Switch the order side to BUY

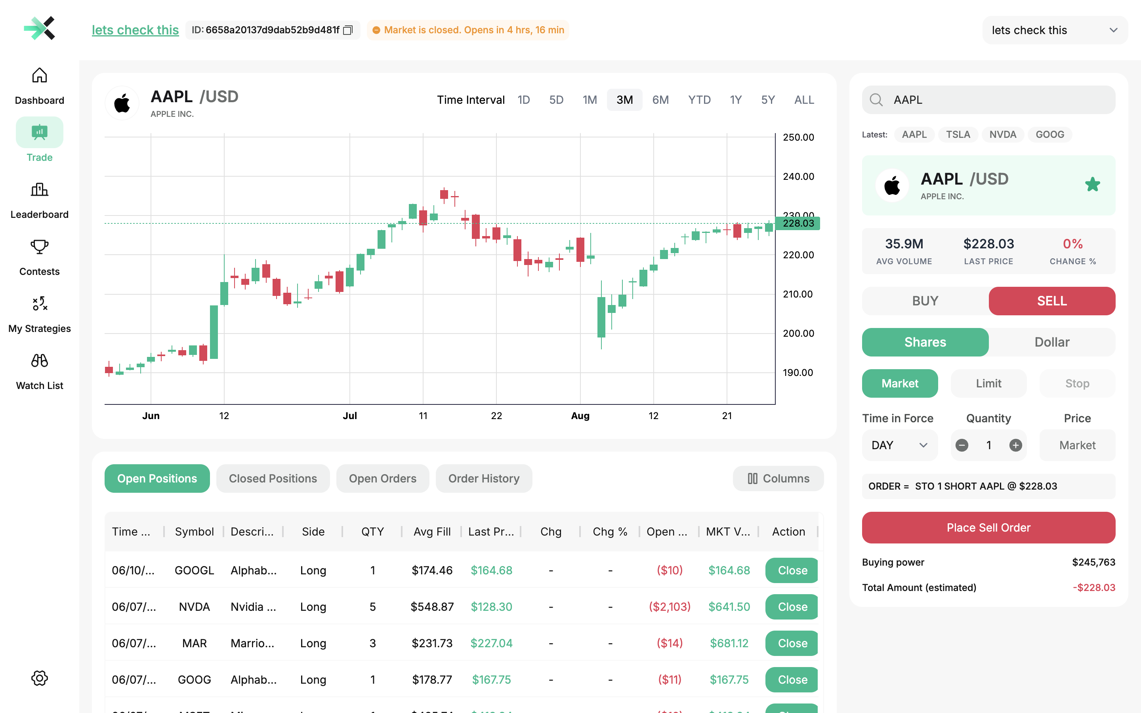(x=925, y=301)
